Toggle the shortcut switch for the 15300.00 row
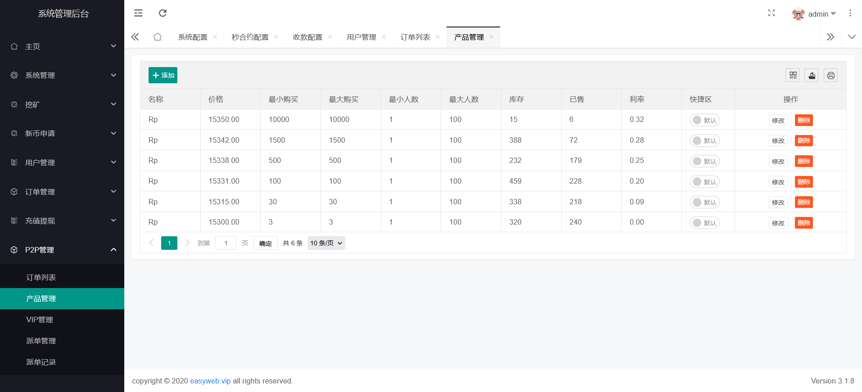862x392 pixels. tap(704, 223)
